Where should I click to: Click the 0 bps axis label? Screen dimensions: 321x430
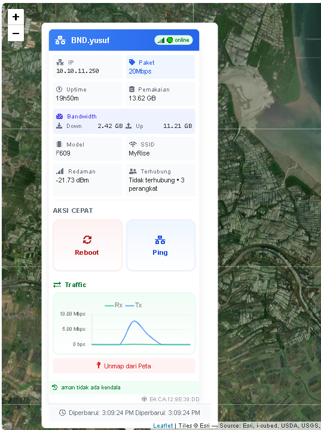tap(80, 344)
